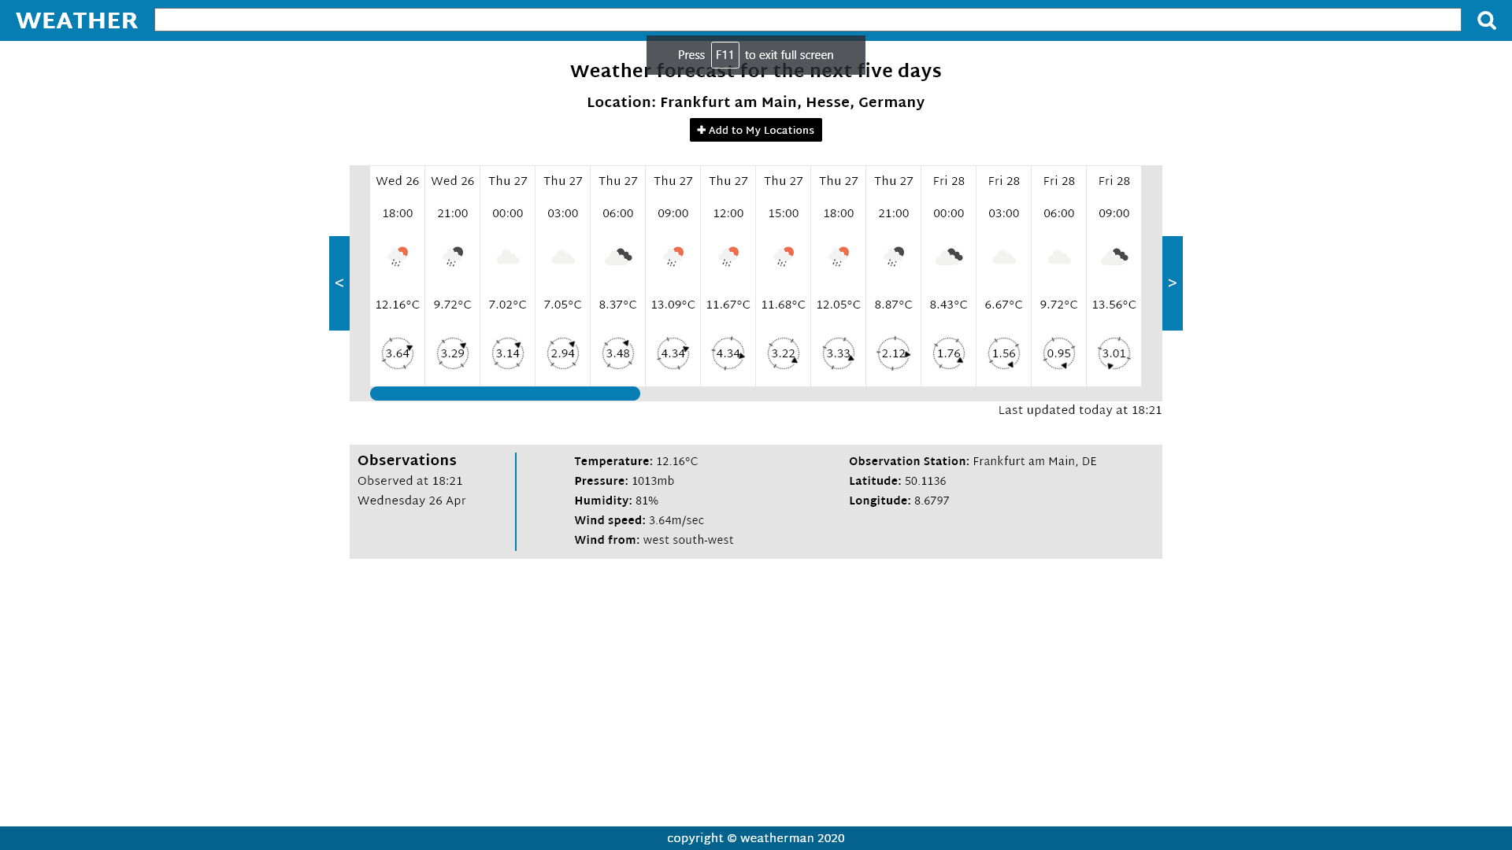
Task: Click the Wednesday 26 Apr date text
Action: point(412,501)
